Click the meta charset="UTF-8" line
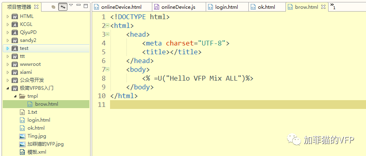Image resolution: width=366 pixels, height=156 pixels. pos(186,43)
